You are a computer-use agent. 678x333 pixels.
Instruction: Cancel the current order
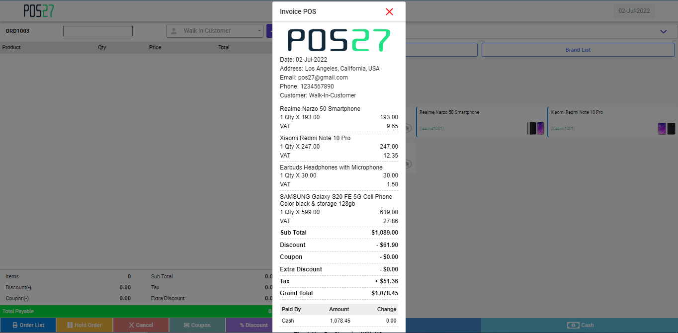pyautogui.click(x=141, y=325)
